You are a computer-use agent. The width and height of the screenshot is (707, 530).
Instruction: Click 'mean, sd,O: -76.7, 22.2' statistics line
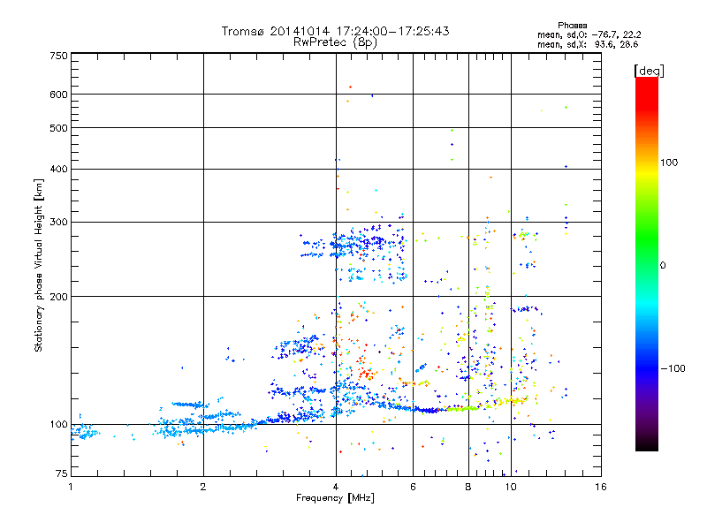[589, 34]
